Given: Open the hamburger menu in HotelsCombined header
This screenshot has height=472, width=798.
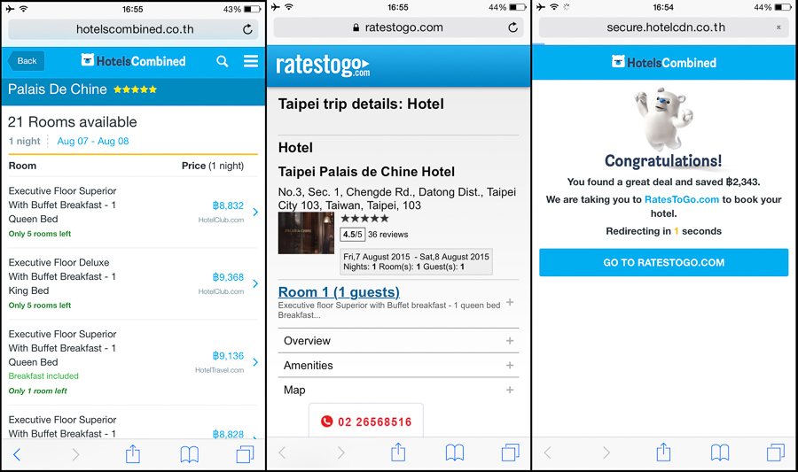Looking at the screenshot, I should 250,61.
